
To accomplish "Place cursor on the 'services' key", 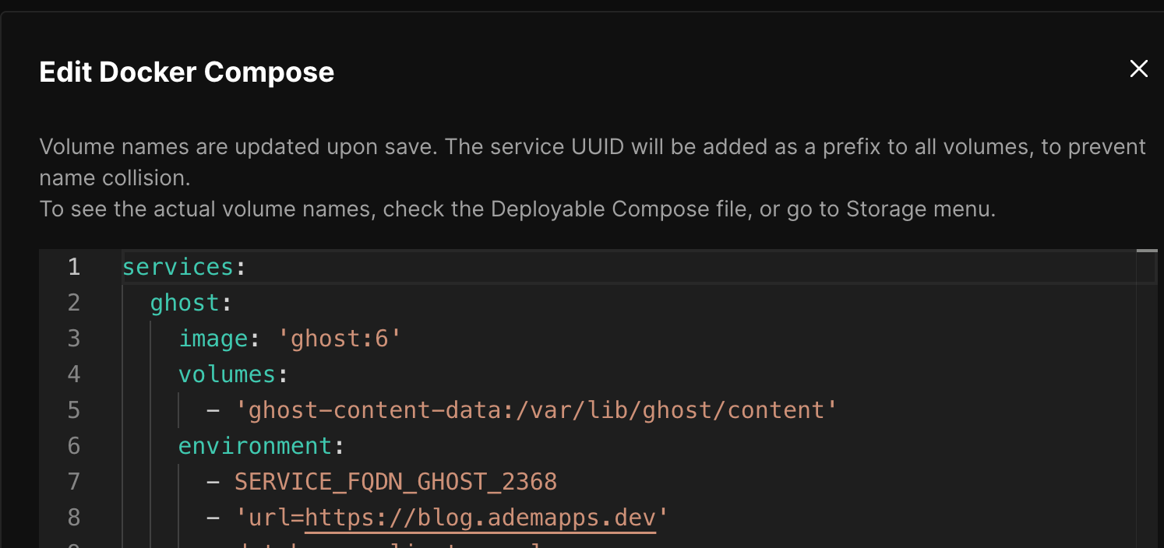I will [x=178, y=268].
